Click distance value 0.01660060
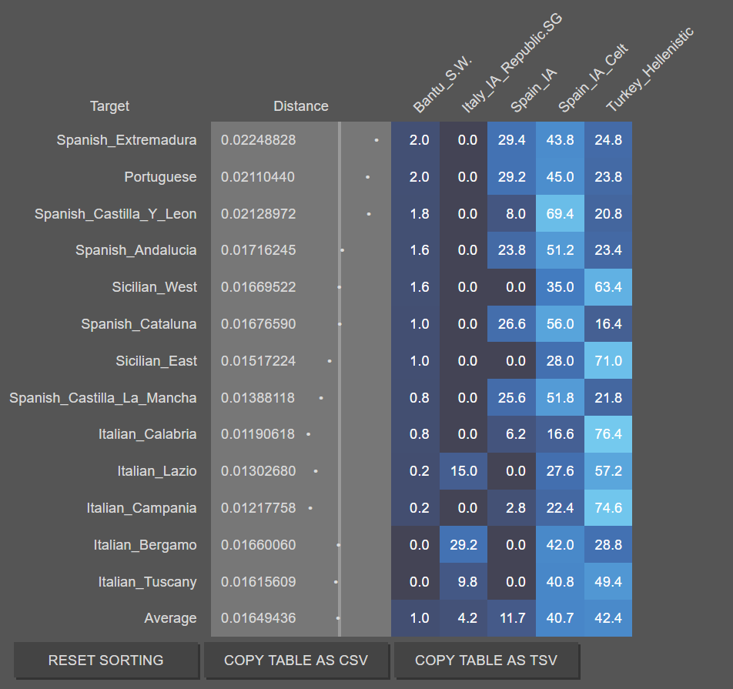The image size is (733, 689). [259, 544]
